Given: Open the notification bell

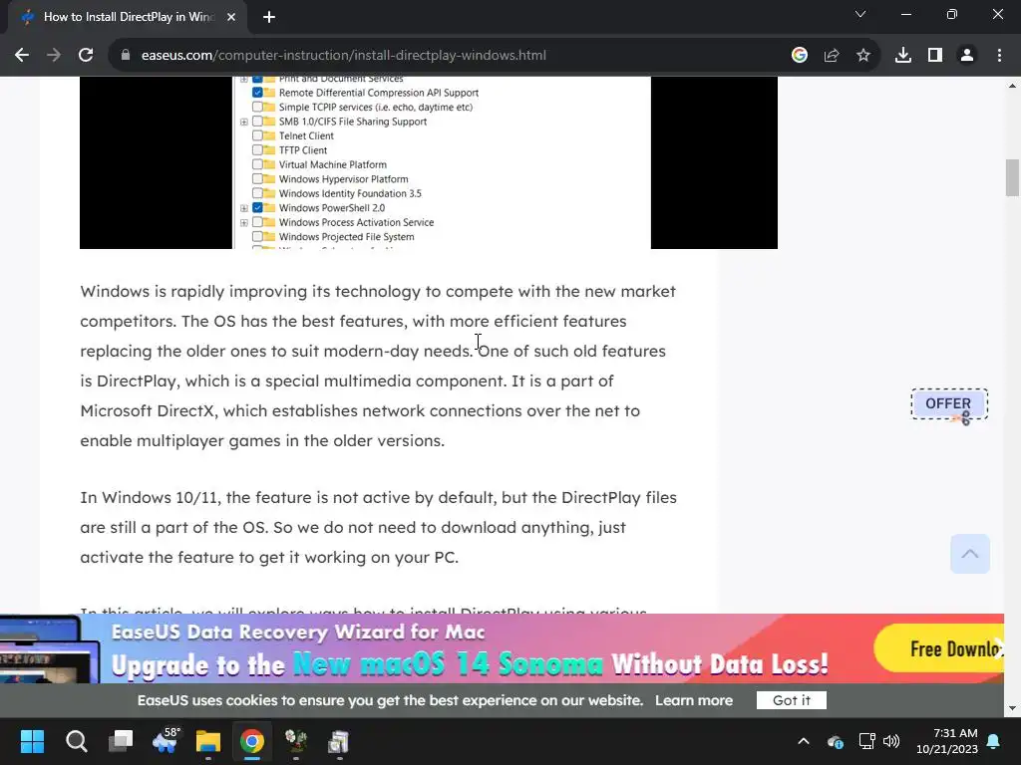Looking at the screenshot, I should click(994, 741).
